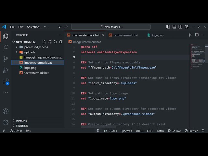
Task: Split the editor to the right
Action: [197, 35]
